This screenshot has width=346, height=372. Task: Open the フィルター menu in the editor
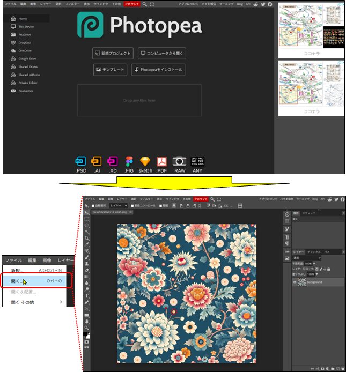146,199
